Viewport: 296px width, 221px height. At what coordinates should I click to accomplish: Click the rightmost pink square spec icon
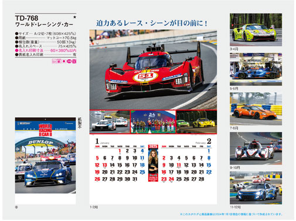[x=74, y=62]
